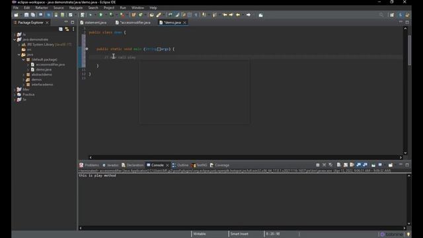Close the demo.java editor tab
Image resolution: width=423 pixels, height=238 pixels.
click(184, 22)
